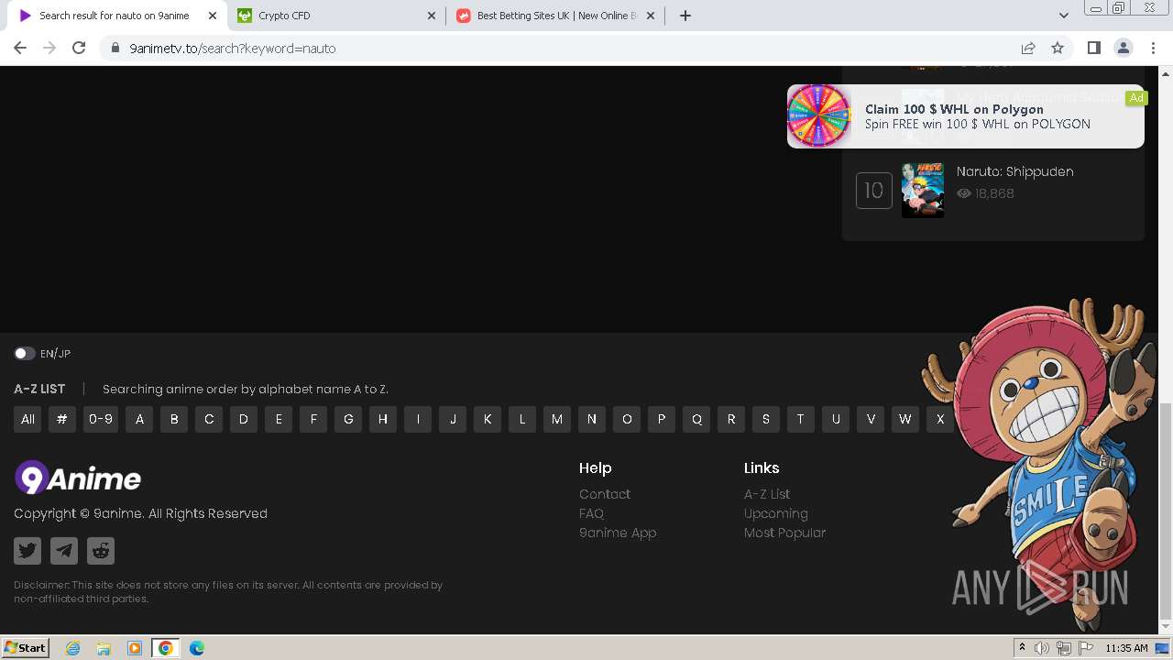Launch Internet Explorer from taskbar
Image resolution: width=1173 pixels, height=660 pixels.
(x=72, y=648)
